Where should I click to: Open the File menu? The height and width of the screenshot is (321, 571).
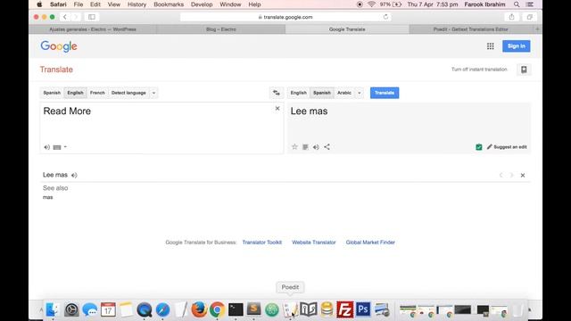[x=79, y=4]
